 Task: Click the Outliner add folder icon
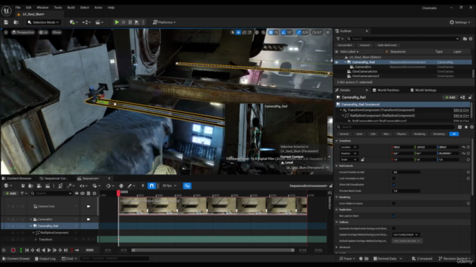tap(465, 39)
